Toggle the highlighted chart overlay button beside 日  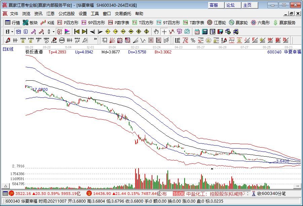(x=18, y=32)
